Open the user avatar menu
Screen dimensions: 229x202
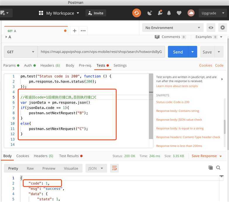pos(191,13)
